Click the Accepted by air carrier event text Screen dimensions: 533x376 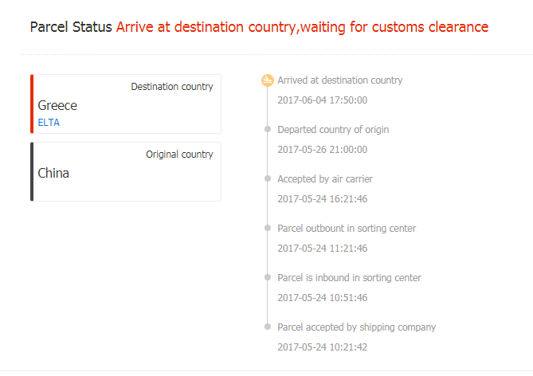[325, 179]
